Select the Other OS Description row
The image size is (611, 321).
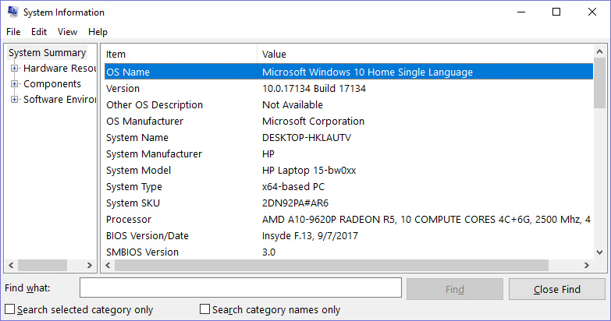point(349,104)
